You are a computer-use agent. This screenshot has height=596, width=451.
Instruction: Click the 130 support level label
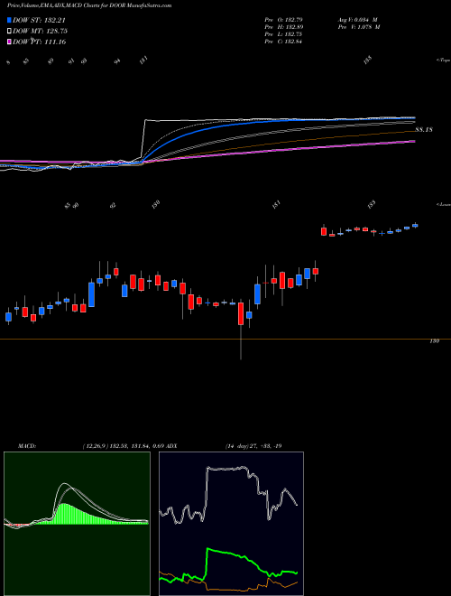435,341
